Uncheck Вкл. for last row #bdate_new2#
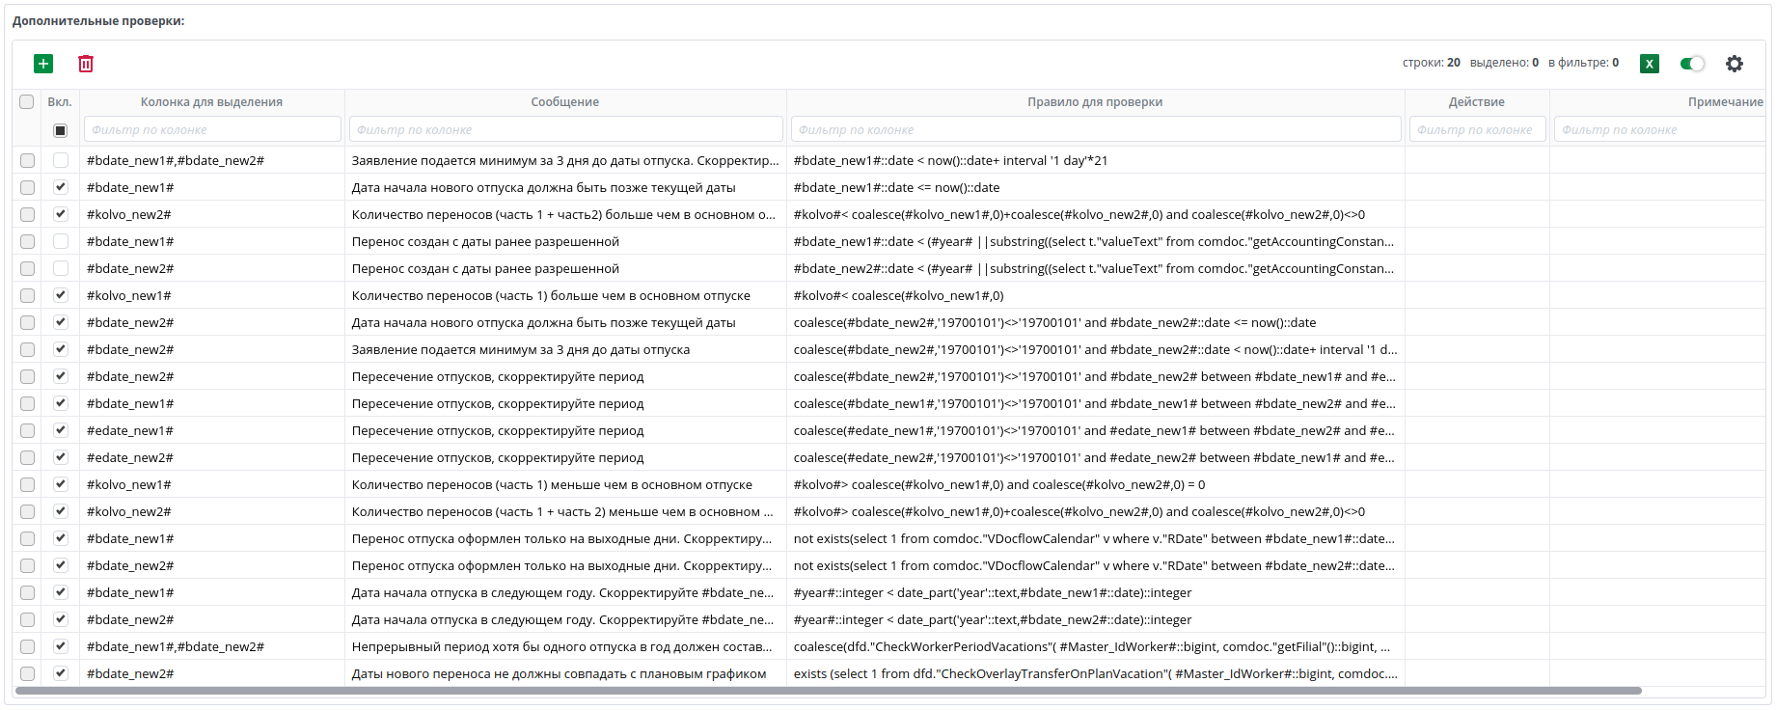This screenshot has height=710, width=1776. 61,673
